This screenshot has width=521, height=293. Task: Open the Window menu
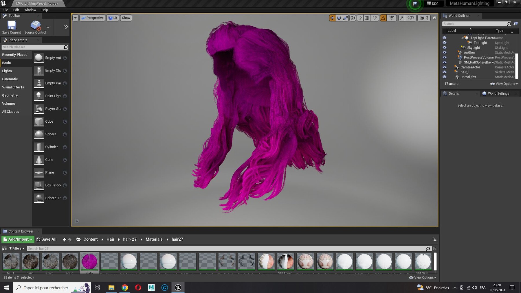pos(30,10)
